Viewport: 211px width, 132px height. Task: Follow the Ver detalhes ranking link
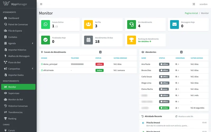click(145, 41)
